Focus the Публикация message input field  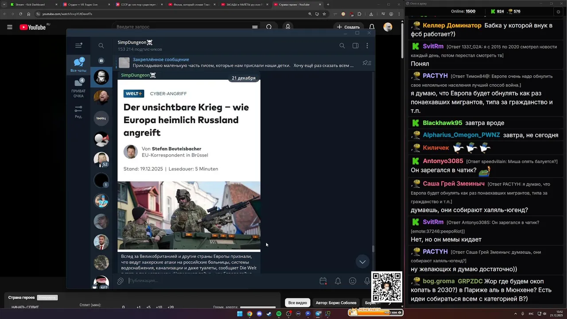click(221, 281)
